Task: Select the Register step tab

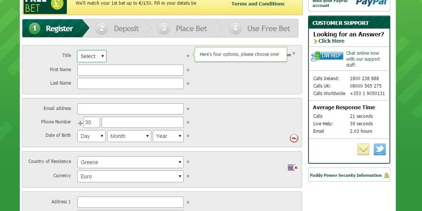Action: (x=56, y=28)
